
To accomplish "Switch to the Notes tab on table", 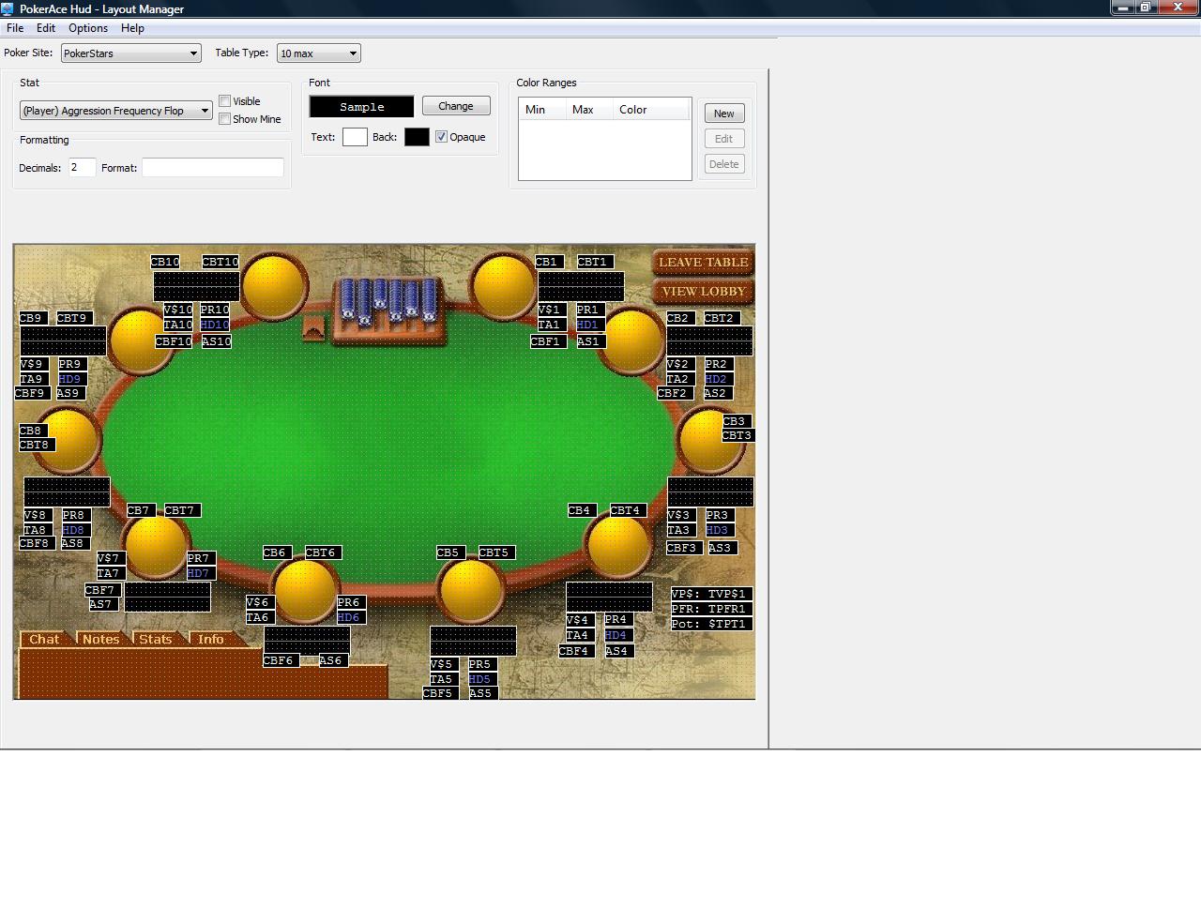I will (100, 639).
